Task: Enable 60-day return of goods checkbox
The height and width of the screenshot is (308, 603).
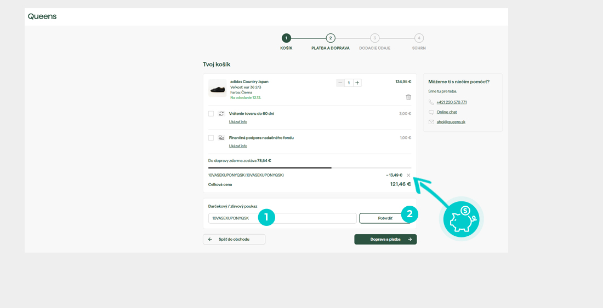Action: 211,114
